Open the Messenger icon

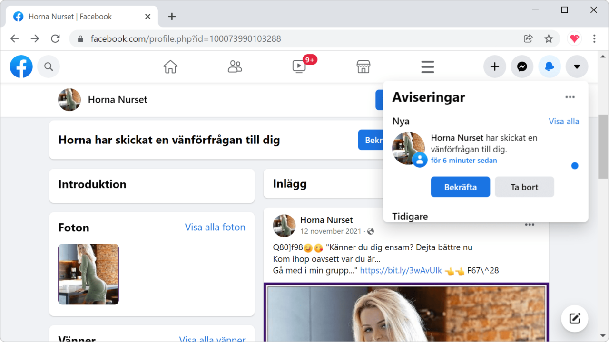(522, 67)
